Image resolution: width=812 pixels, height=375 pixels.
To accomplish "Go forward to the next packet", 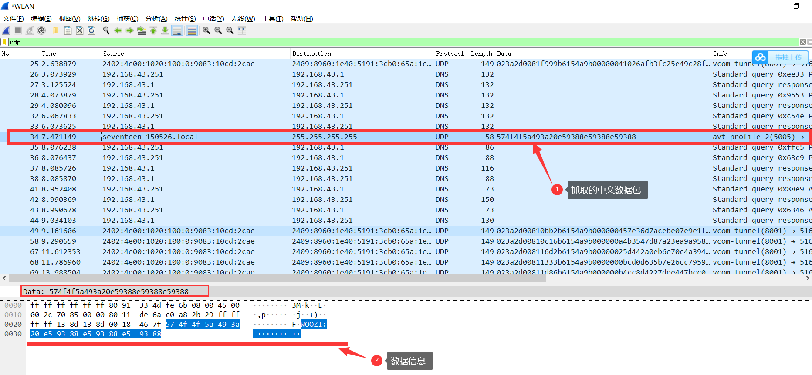I will (x=130, y=30).
